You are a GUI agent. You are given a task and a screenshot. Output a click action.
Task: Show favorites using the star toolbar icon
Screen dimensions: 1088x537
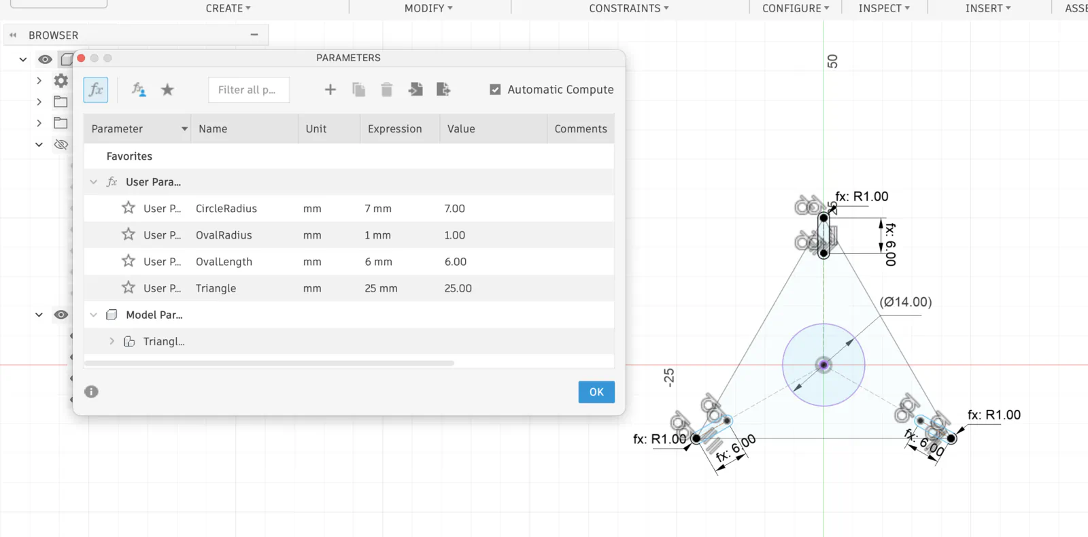[x=167, y=90]
